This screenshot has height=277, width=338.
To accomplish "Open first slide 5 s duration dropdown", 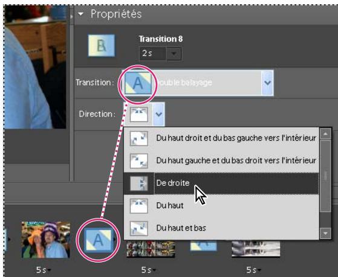I will (x=49, y=270).
